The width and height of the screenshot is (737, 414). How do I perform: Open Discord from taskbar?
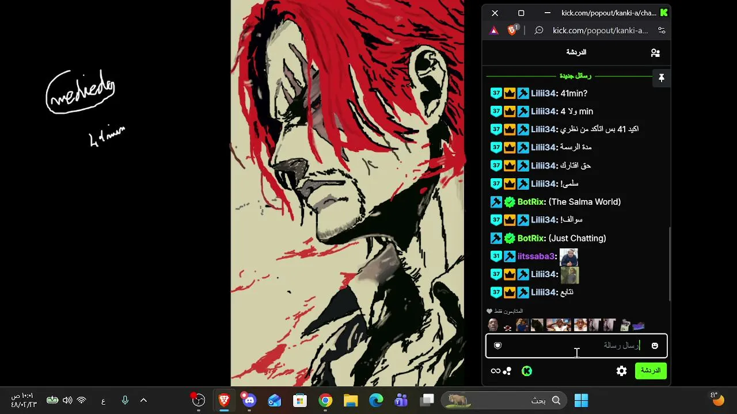pyautogui.click(x=249, y=400)
